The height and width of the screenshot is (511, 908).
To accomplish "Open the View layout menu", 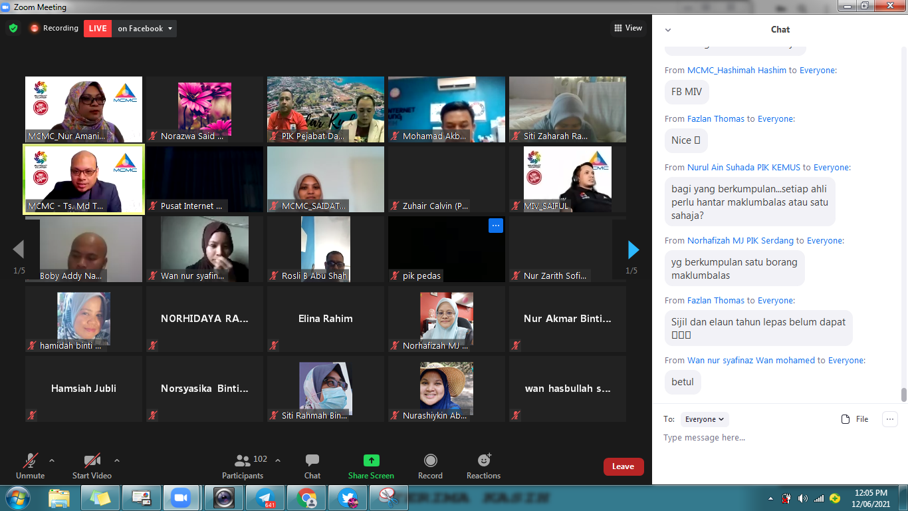I will click(628, 28).
